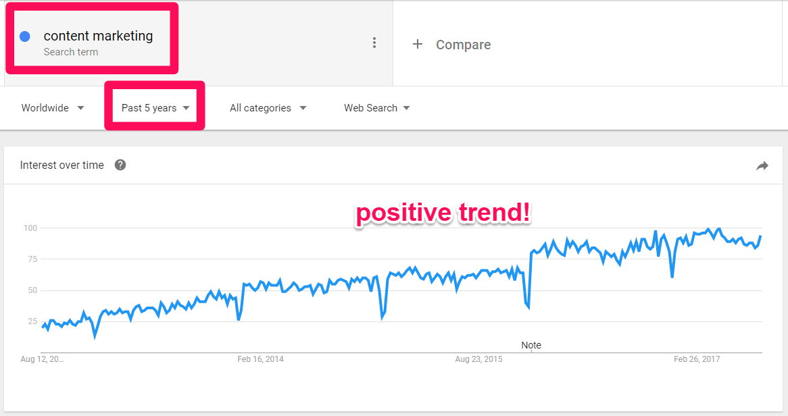Click the arrow next to Web Search
Viewport: 788px width, 416px height.
[407, 108]
